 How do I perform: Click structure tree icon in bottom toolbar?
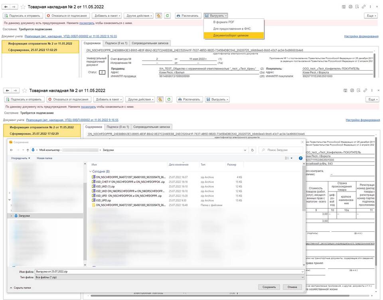[x=160, y=99]
